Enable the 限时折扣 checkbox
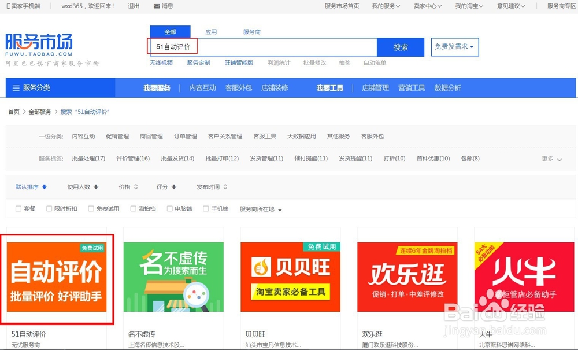The width and height of the screenshot is (578, 350). (x=49, y=209)
